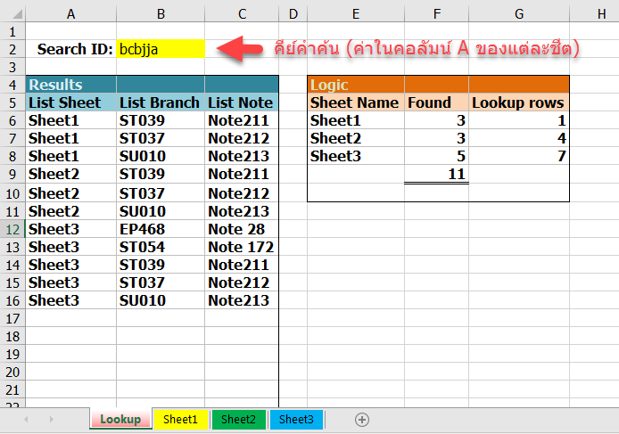Click the Results header cell

70,85
